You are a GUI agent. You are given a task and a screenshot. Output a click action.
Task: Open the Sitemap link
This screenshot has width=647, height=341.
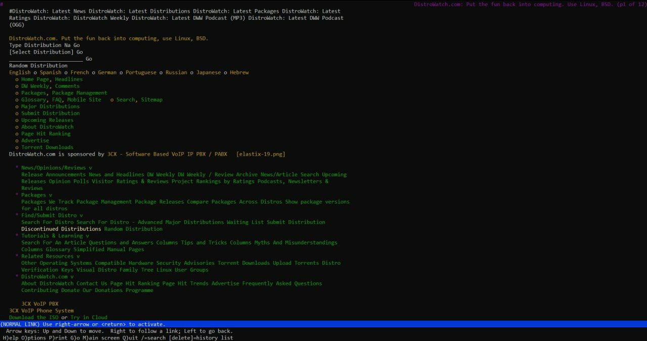pyautogui.click(x=152, y=100)
